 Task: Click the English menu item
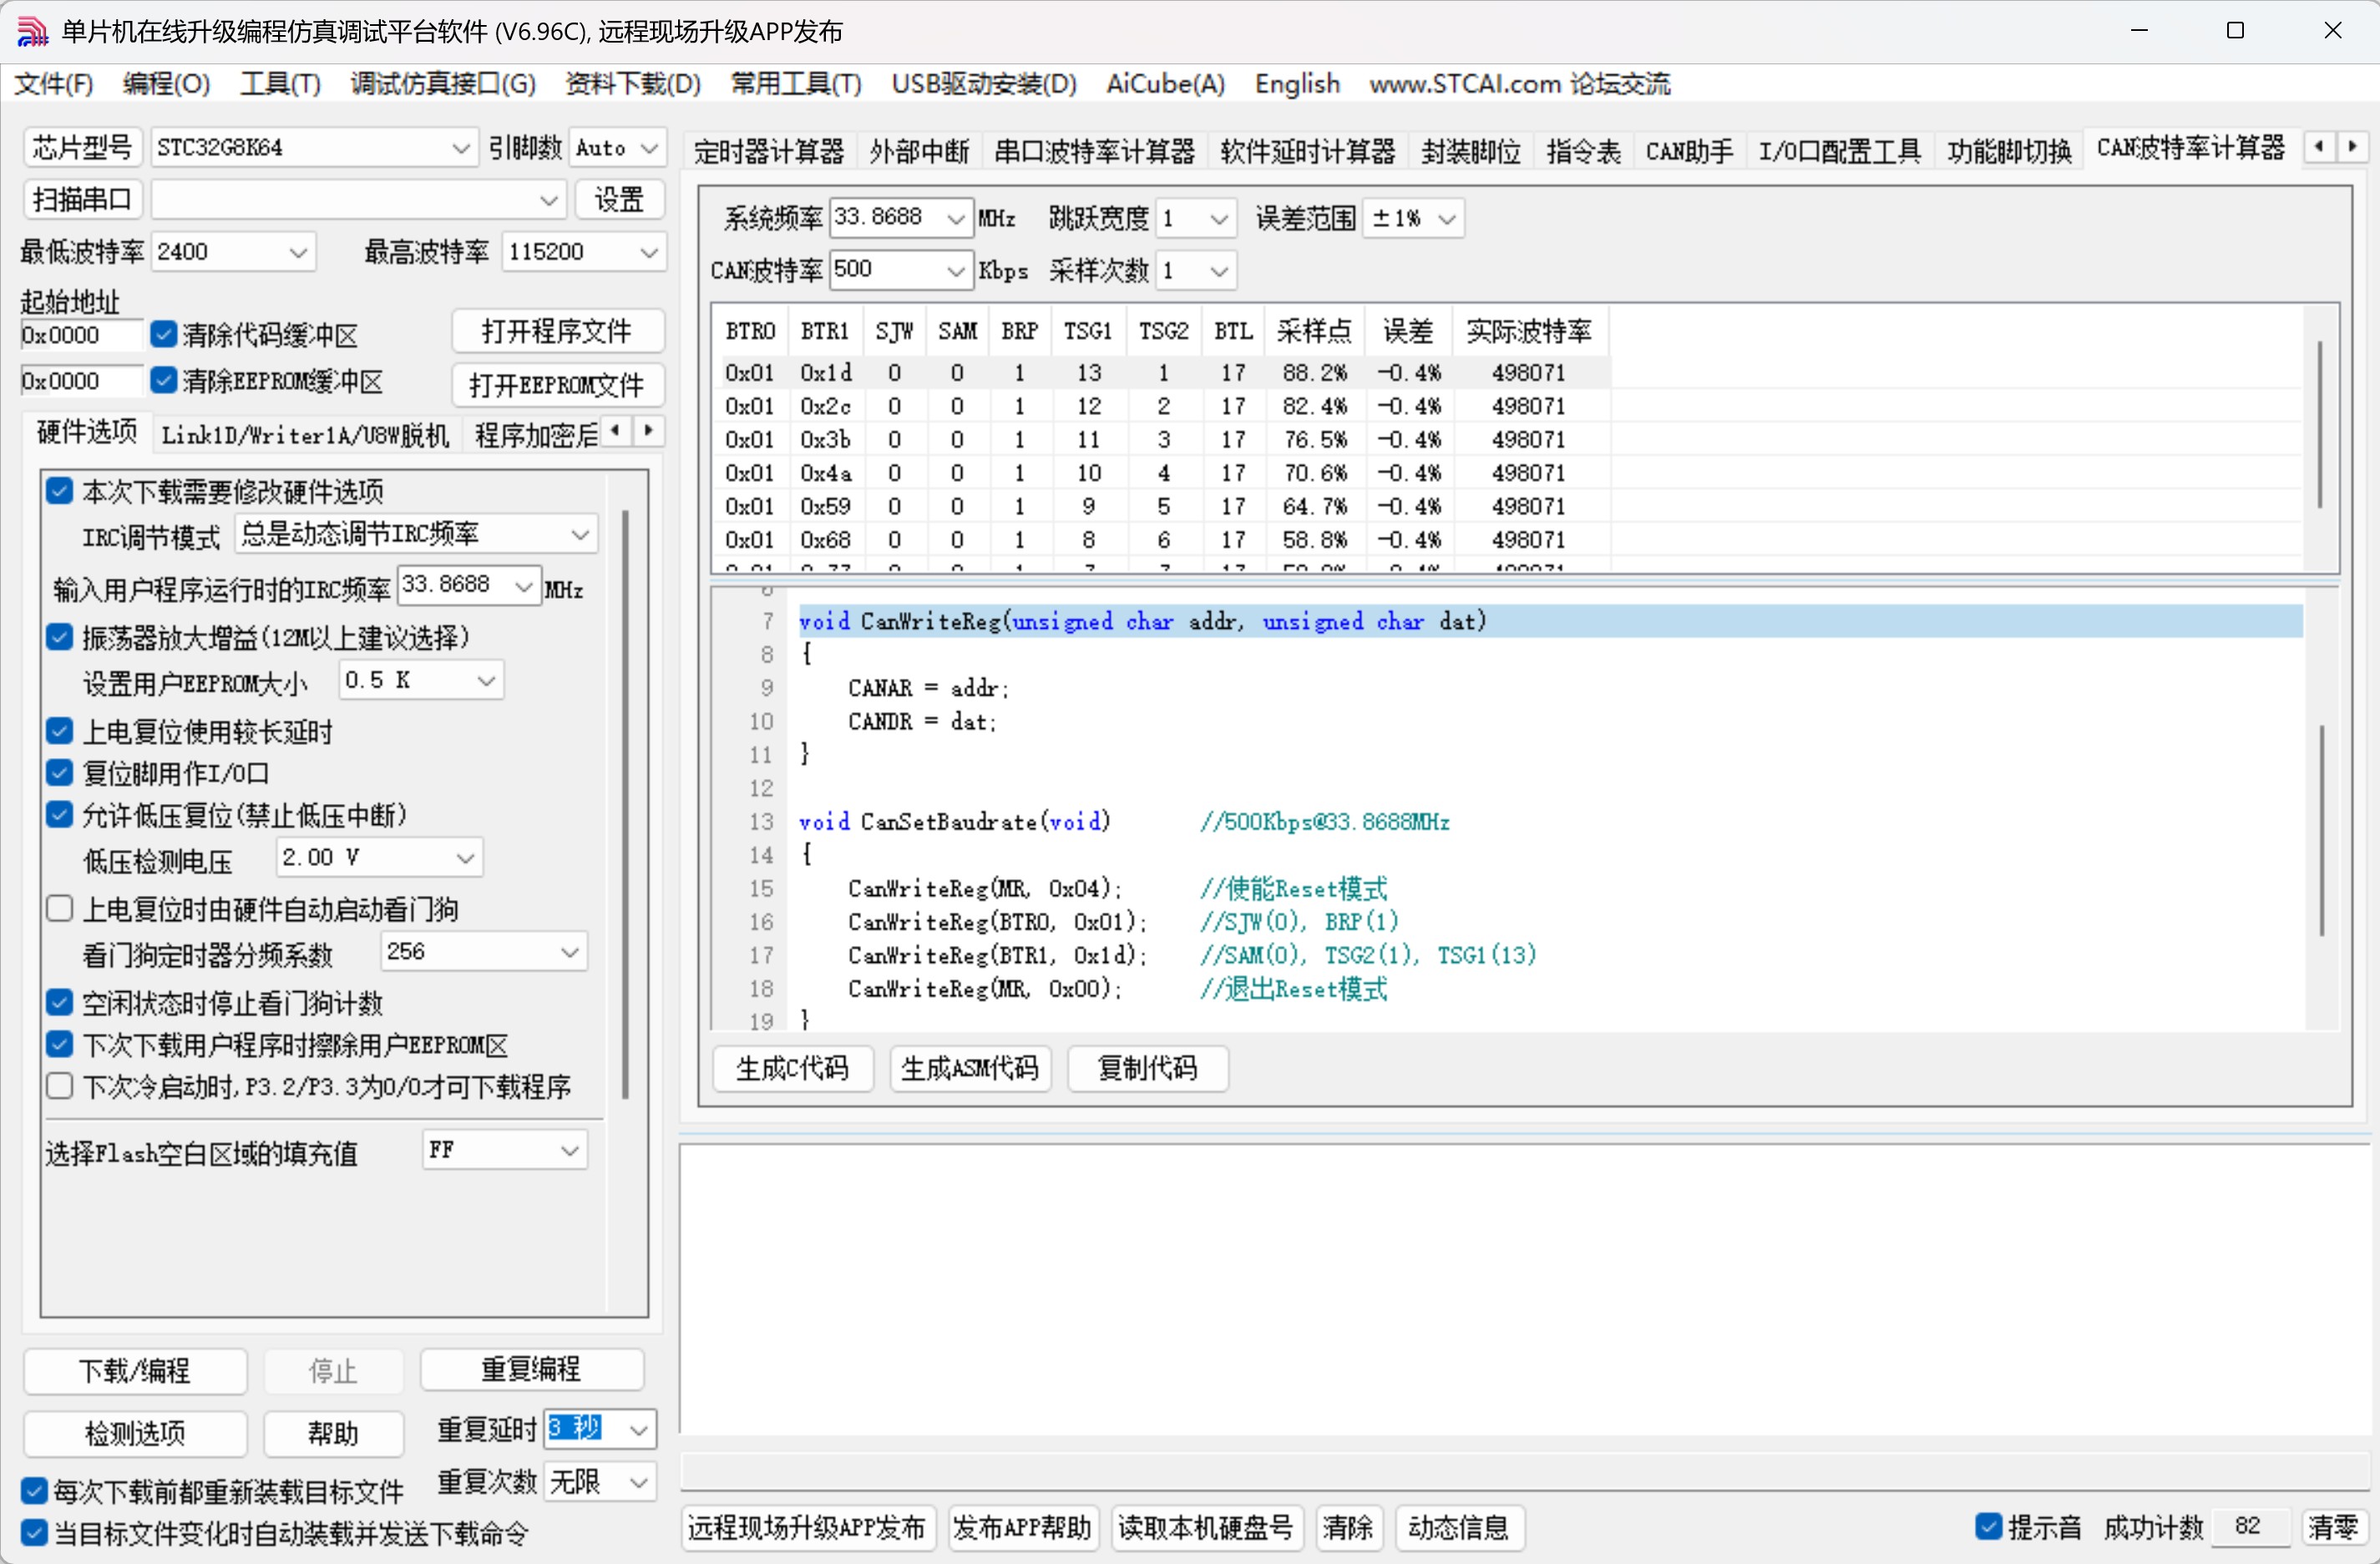[x=1297, y=84]
